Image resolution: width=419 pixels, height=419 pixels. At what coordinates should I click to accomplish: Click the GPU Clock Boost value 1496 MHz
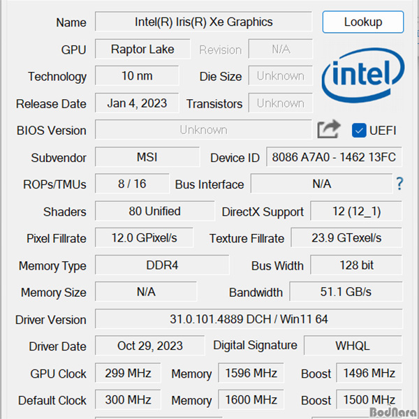tap(369, 373)
